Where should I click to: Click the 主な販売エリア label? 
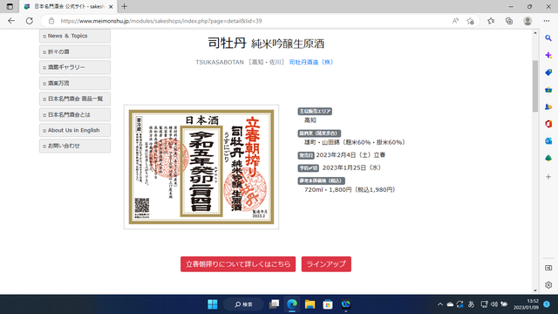(315, 112)
